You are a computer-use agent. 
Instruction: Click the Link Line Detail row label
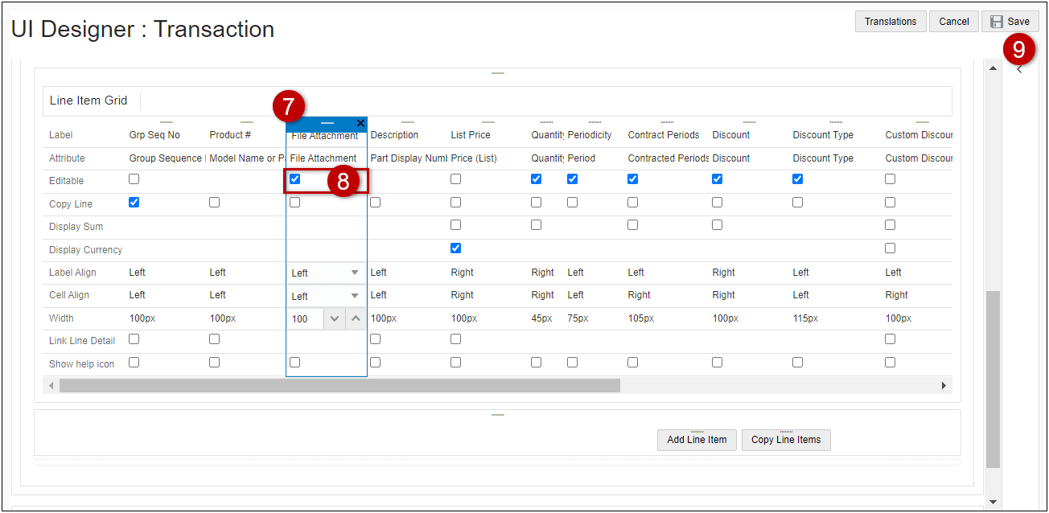pyautogui.click(x=82, y=341)
